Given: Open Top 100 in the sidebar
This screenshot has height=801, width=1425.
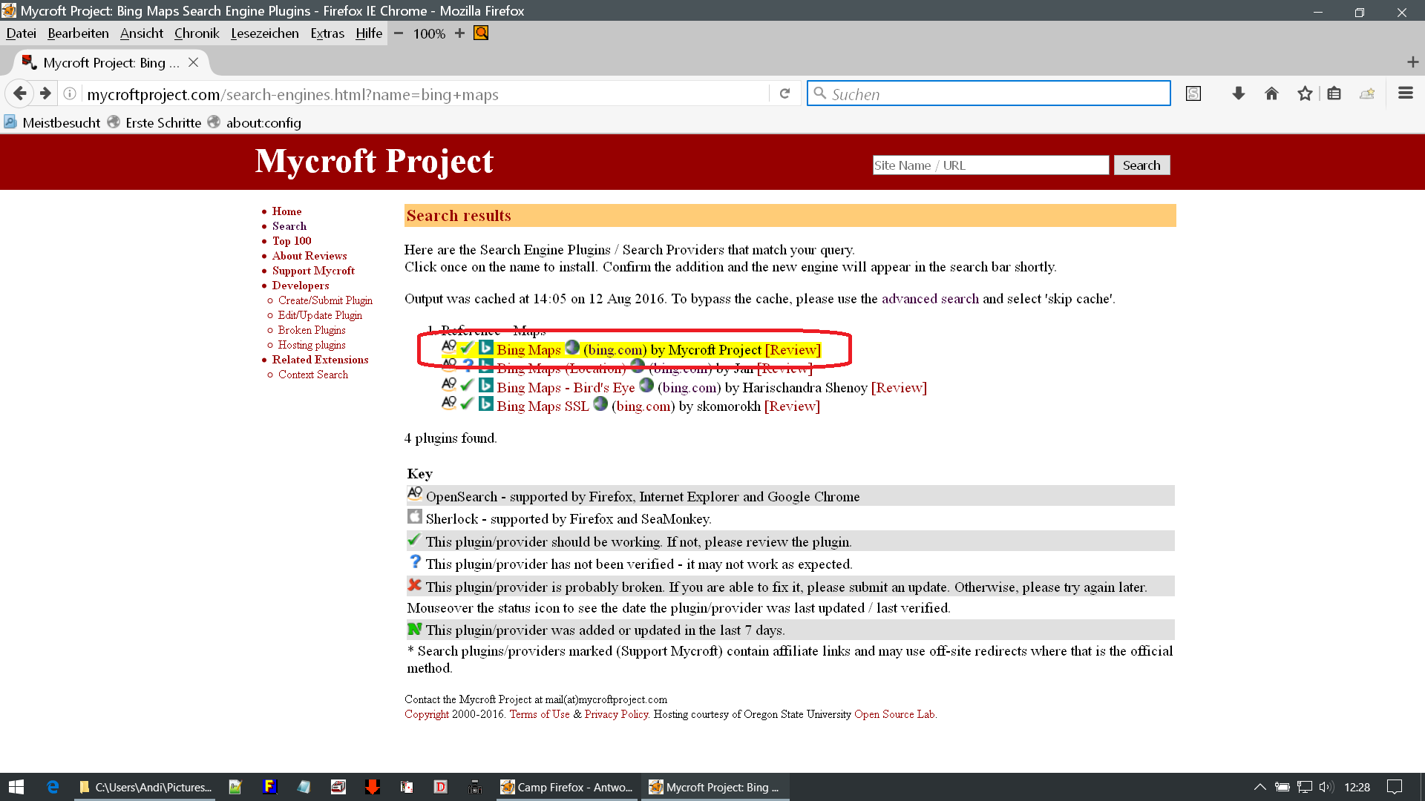Looking at the screenshot, I should (292, 241).
